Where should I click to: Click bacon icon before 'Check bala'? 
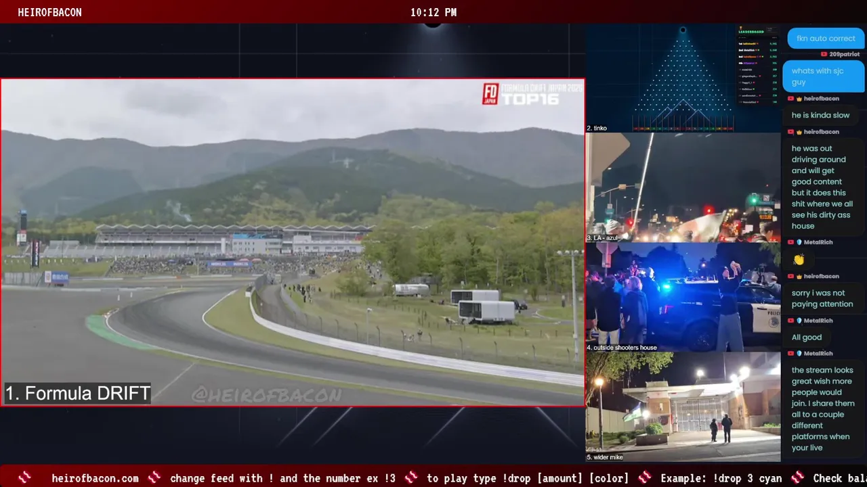pyautogui.click(x=798, y=478)
